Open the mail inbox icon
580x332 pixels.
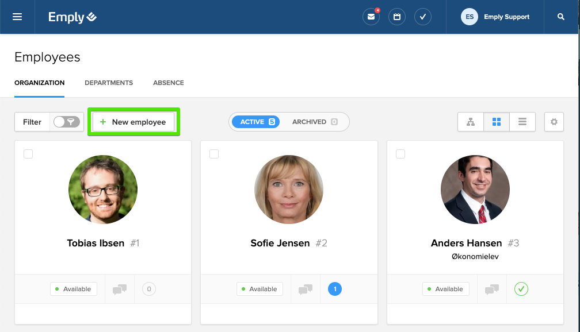[371, 17]
